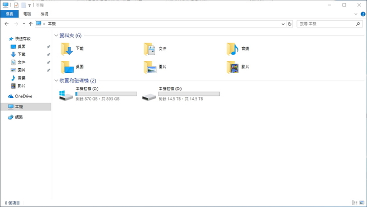Open Help with the question mark icon

click(363, 14)
